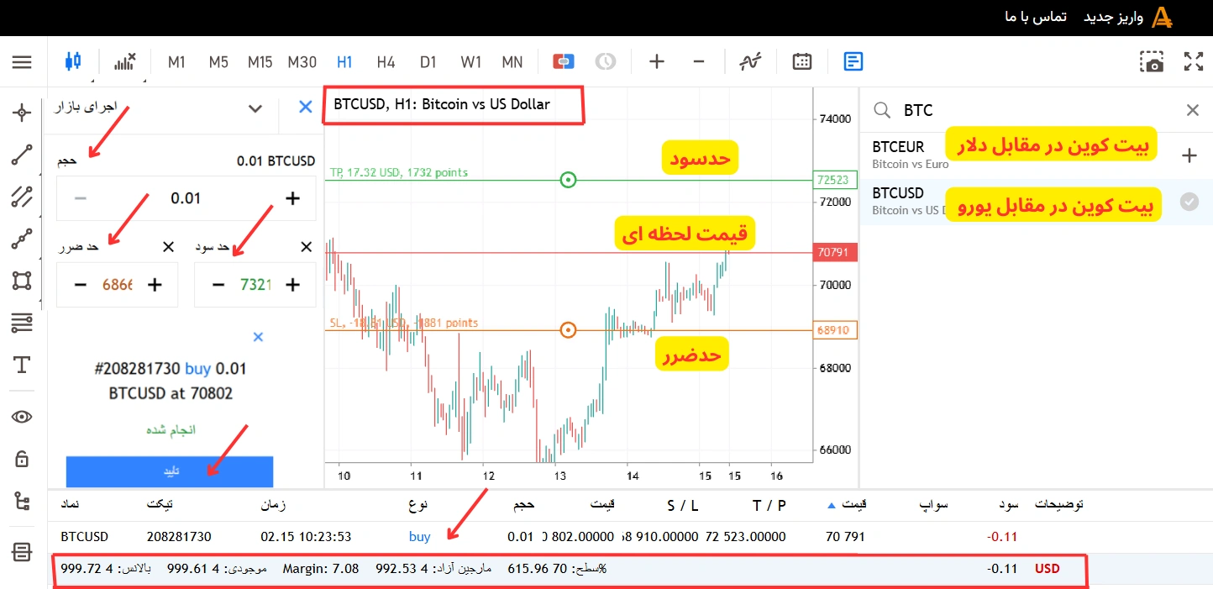Add BTCEUR symbol with plus icon

(1189, 155)
